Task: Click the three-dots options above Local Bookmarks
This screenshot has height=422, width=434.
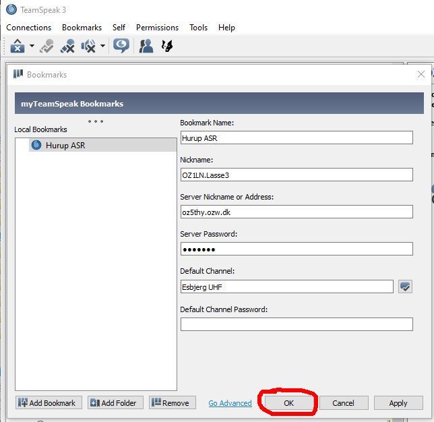Action: click(x=96, y=121)
